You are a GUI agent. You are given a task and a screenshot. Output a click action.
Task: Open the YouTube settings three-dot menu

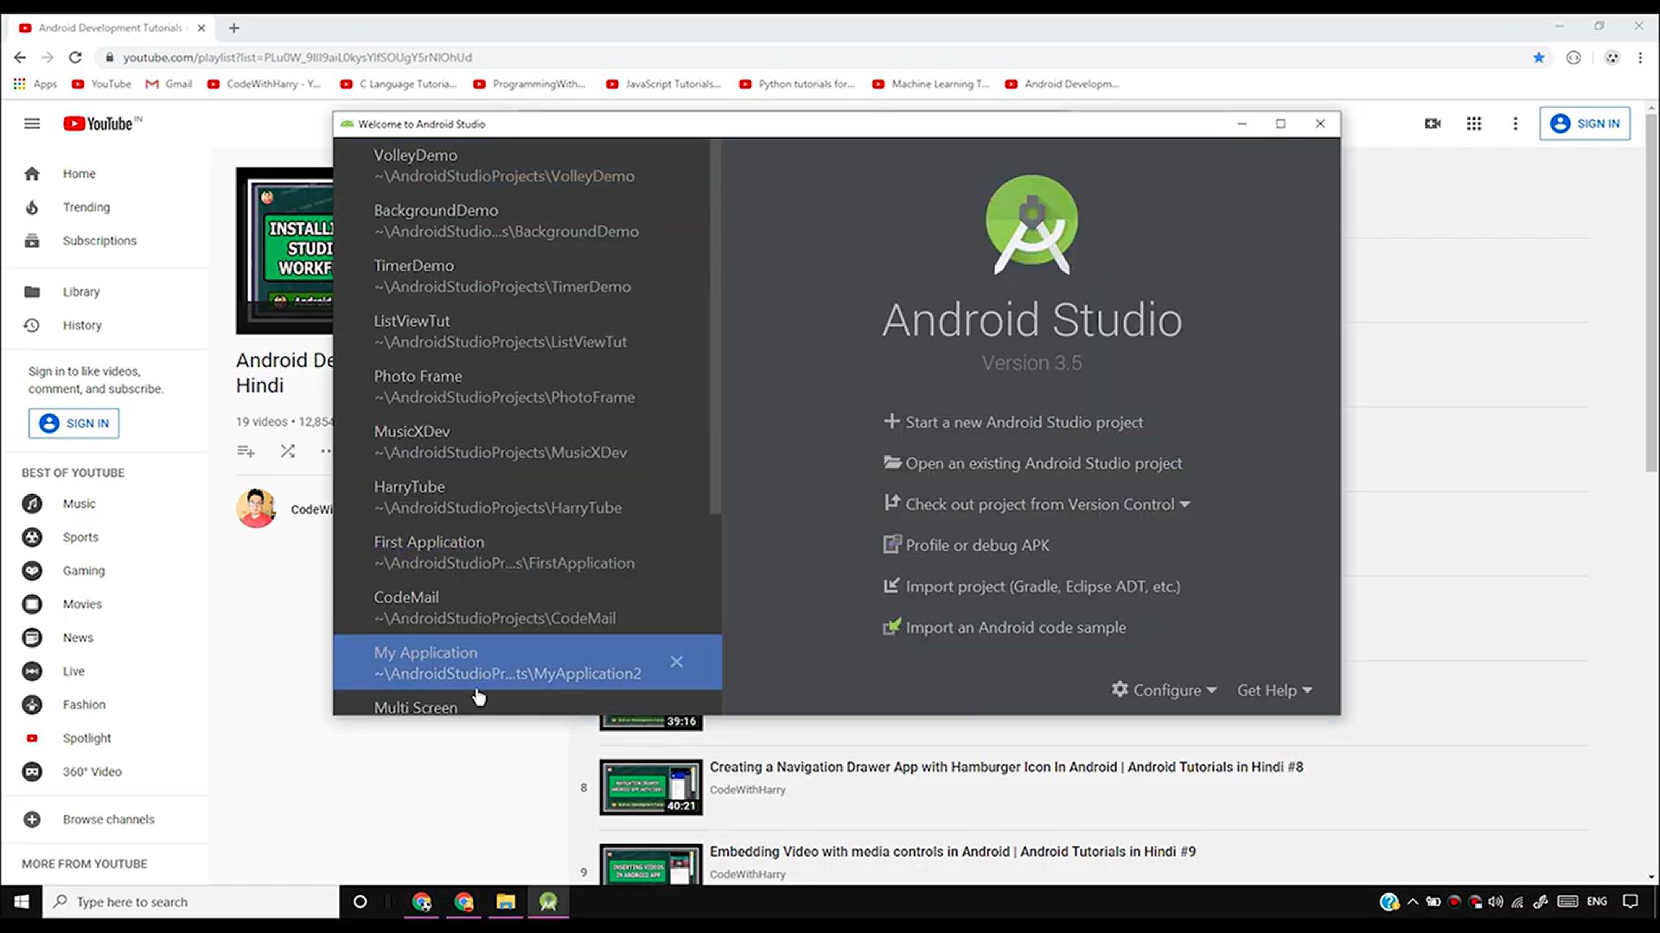1515,124
